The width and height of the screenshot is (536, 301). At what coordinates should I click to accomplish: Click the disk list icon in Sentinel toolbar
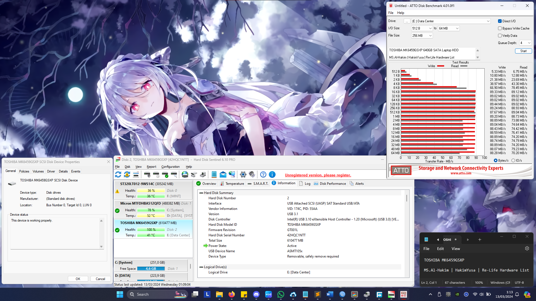click(x=136, y=175)
